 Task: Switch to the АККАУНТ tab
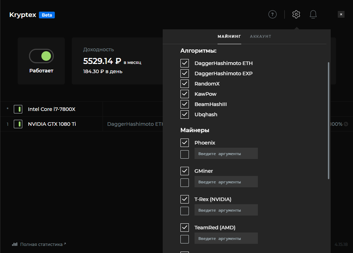(260, 36)
